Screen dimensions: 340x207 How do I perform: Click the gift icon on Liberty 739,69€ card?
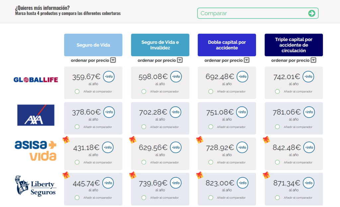coord(133,175)
